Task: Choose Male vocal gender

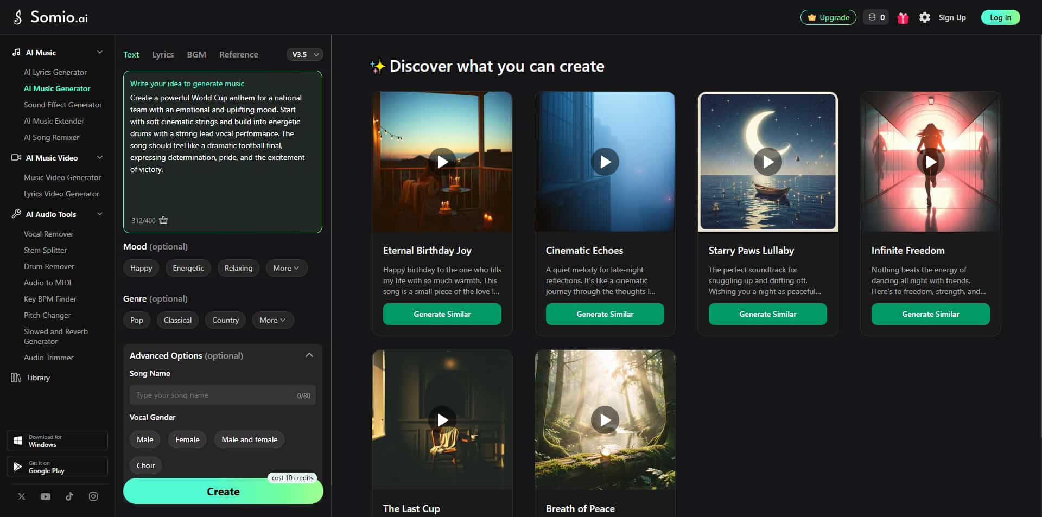Action: [x=145, y=439]
